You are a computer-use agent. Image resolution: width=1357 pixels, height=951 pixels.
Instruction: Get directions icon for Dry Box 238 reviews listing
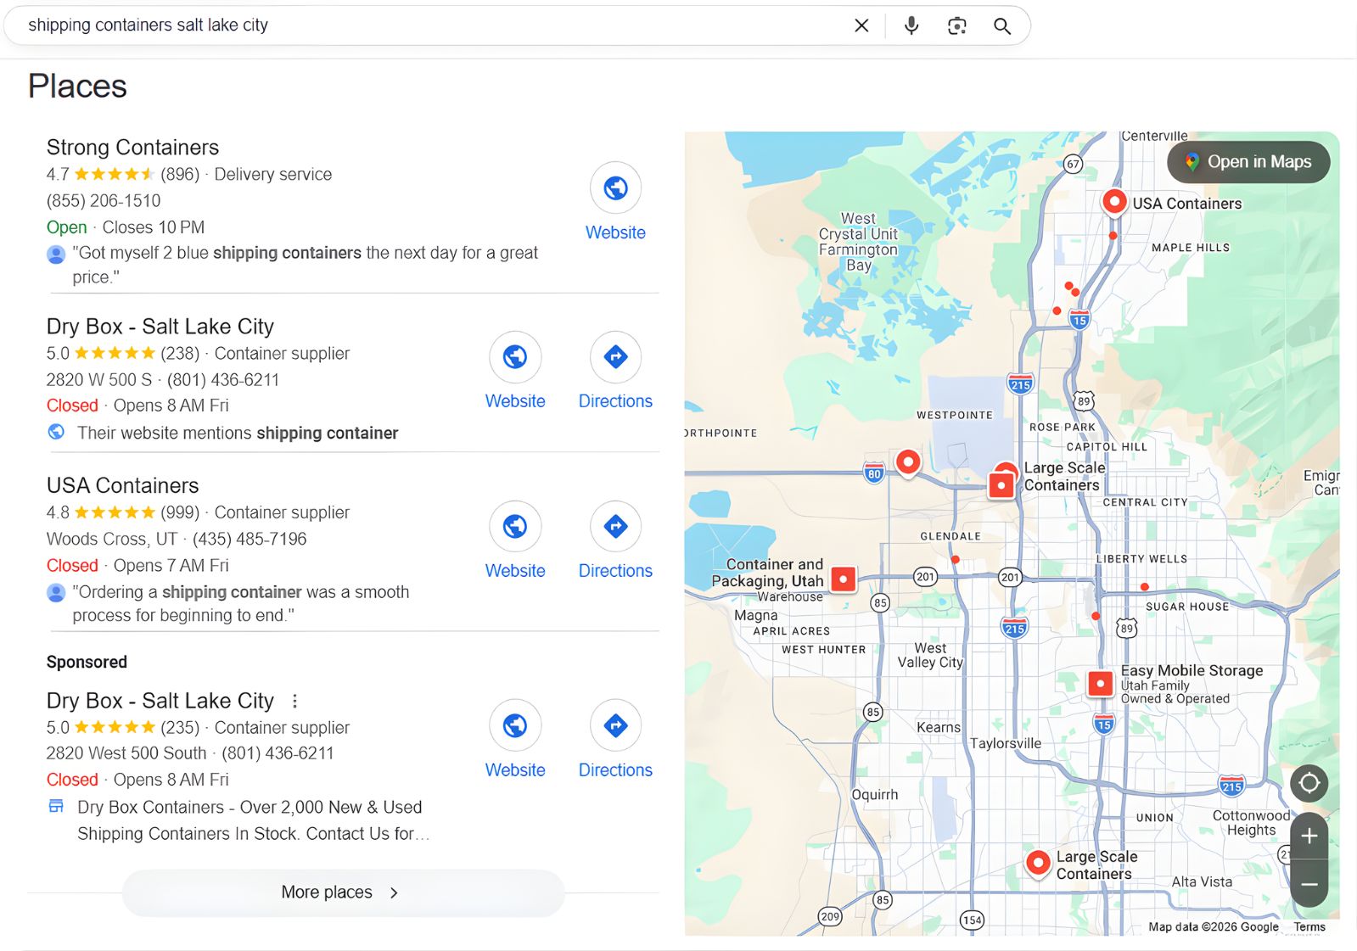615,356
